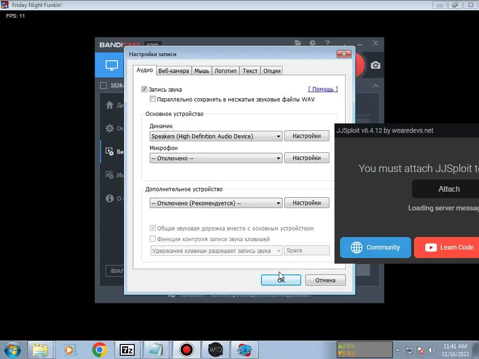Select the Bandicam Image sidebar icon
This screenshot has width=479, height=359.
(x=109, y=175)
